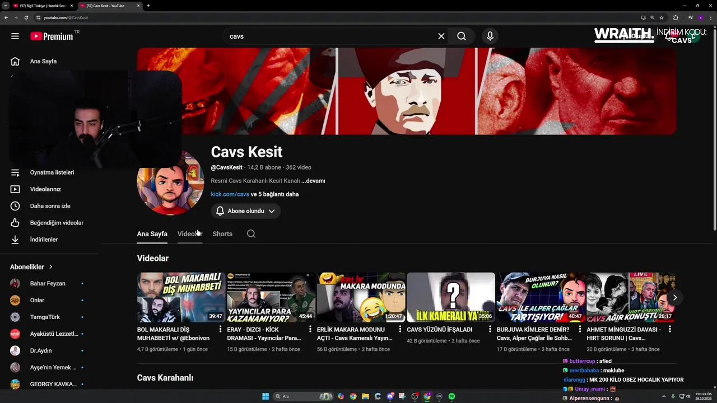Open options menu for AHMET MİNGUZZİ DAVASI video
This screenshot has width=717, height=403.
[x=669, y=329]
